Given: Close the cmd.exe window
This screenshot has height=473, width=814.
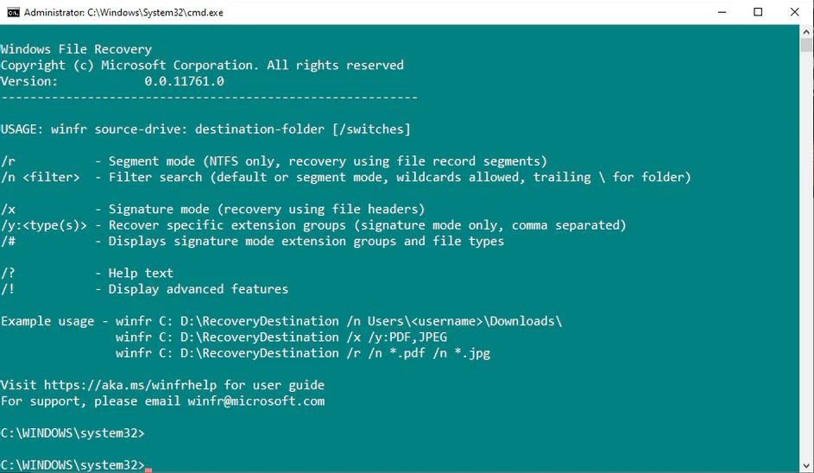Looking at the screenshot, I should [x=795, y=12].
